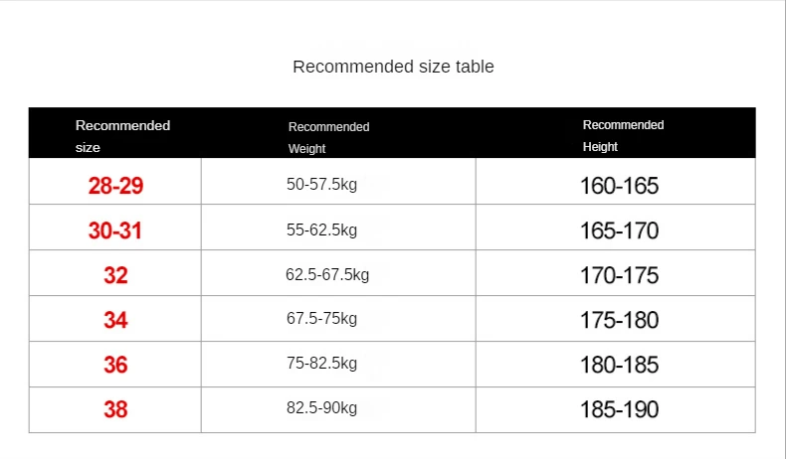This screenshot has width=786, height=459.
Task: Click the 50-57.5kg weight cell
Action: click(x=320, y=184)
